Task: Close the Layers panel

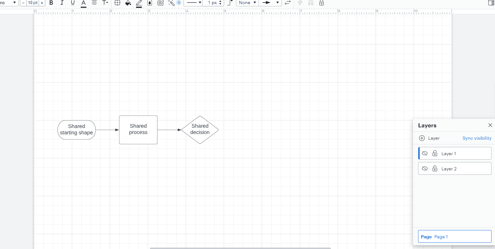Action: 490,125
